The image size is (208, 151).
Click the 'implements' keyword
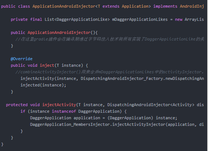[x=165, y=6]
